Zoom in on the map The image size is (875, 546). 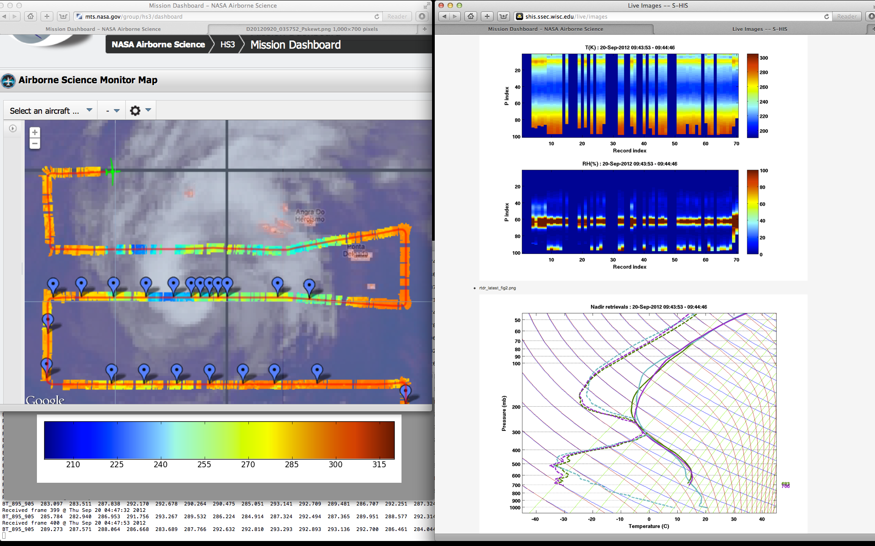(x=35, y=132)
